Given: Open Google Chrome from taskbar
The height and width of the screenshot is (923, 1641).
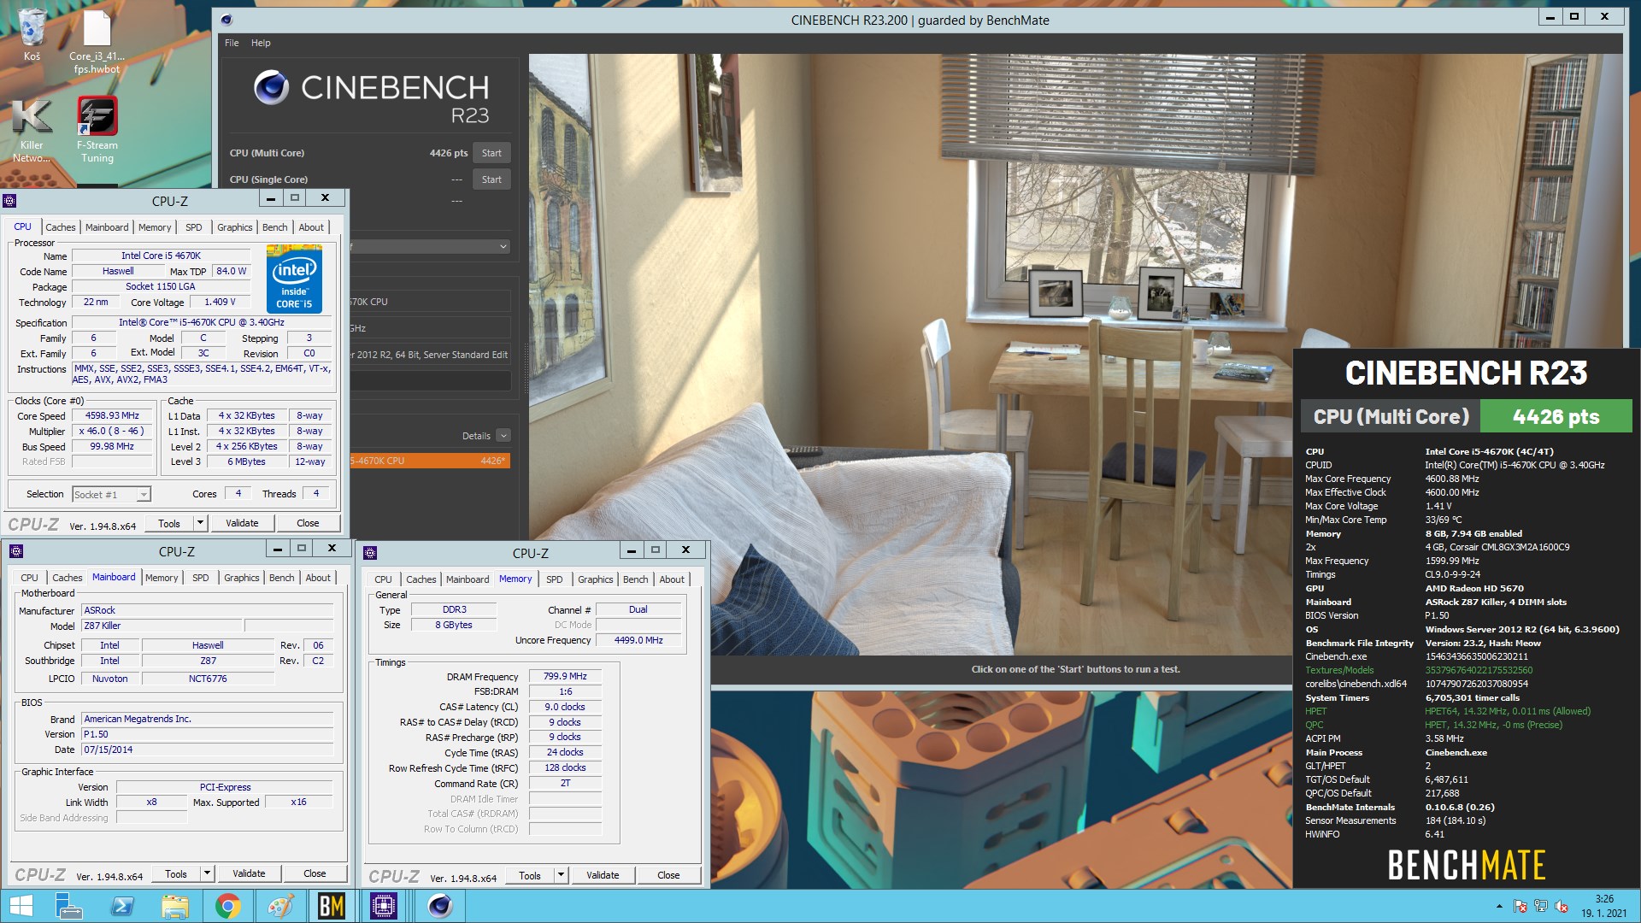Looking at the screenshot, I should [x=227, y=906].
